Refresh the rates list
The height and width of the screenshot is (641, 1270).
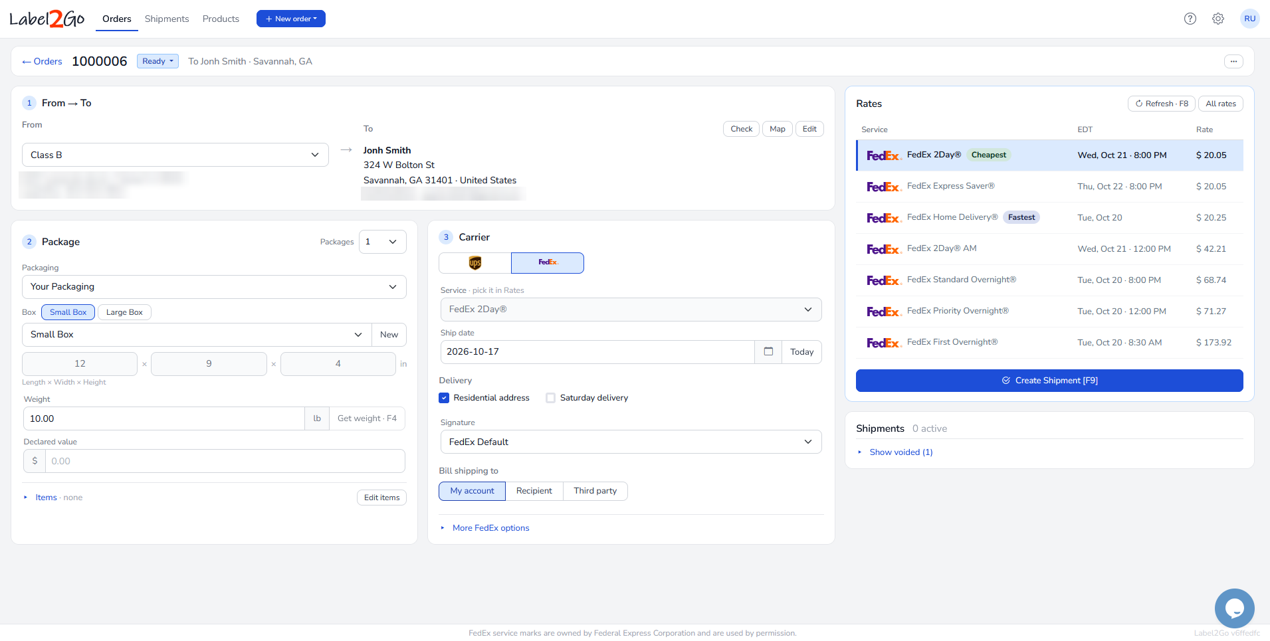pos(1161,104)
